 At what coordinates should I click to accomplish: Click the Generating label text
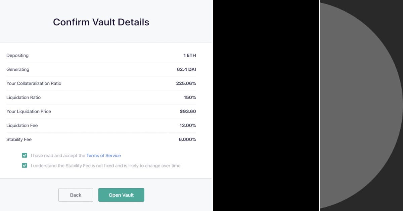pyautogui.click(x=17, y=69)
